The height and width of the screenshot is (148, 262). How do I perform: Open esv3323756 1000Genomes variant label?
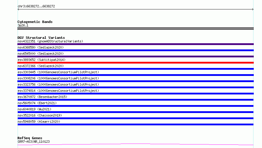(58, 84)
